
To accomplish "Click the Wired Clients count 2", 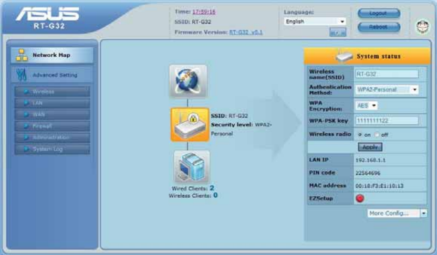I will [x=212, y=188].
